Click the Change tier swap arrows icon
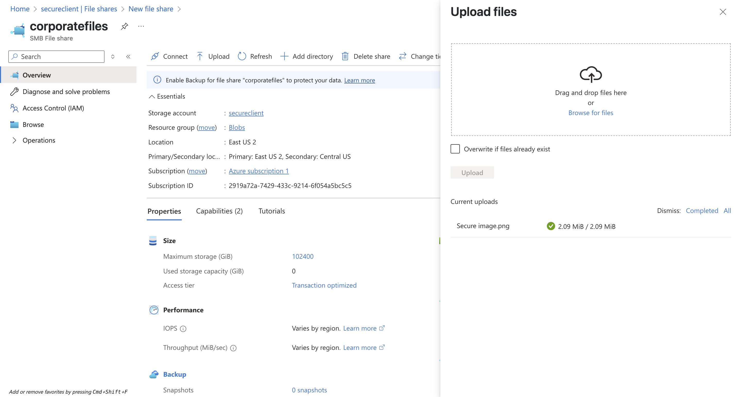The image size is (741, 397). tap(403, 56)
